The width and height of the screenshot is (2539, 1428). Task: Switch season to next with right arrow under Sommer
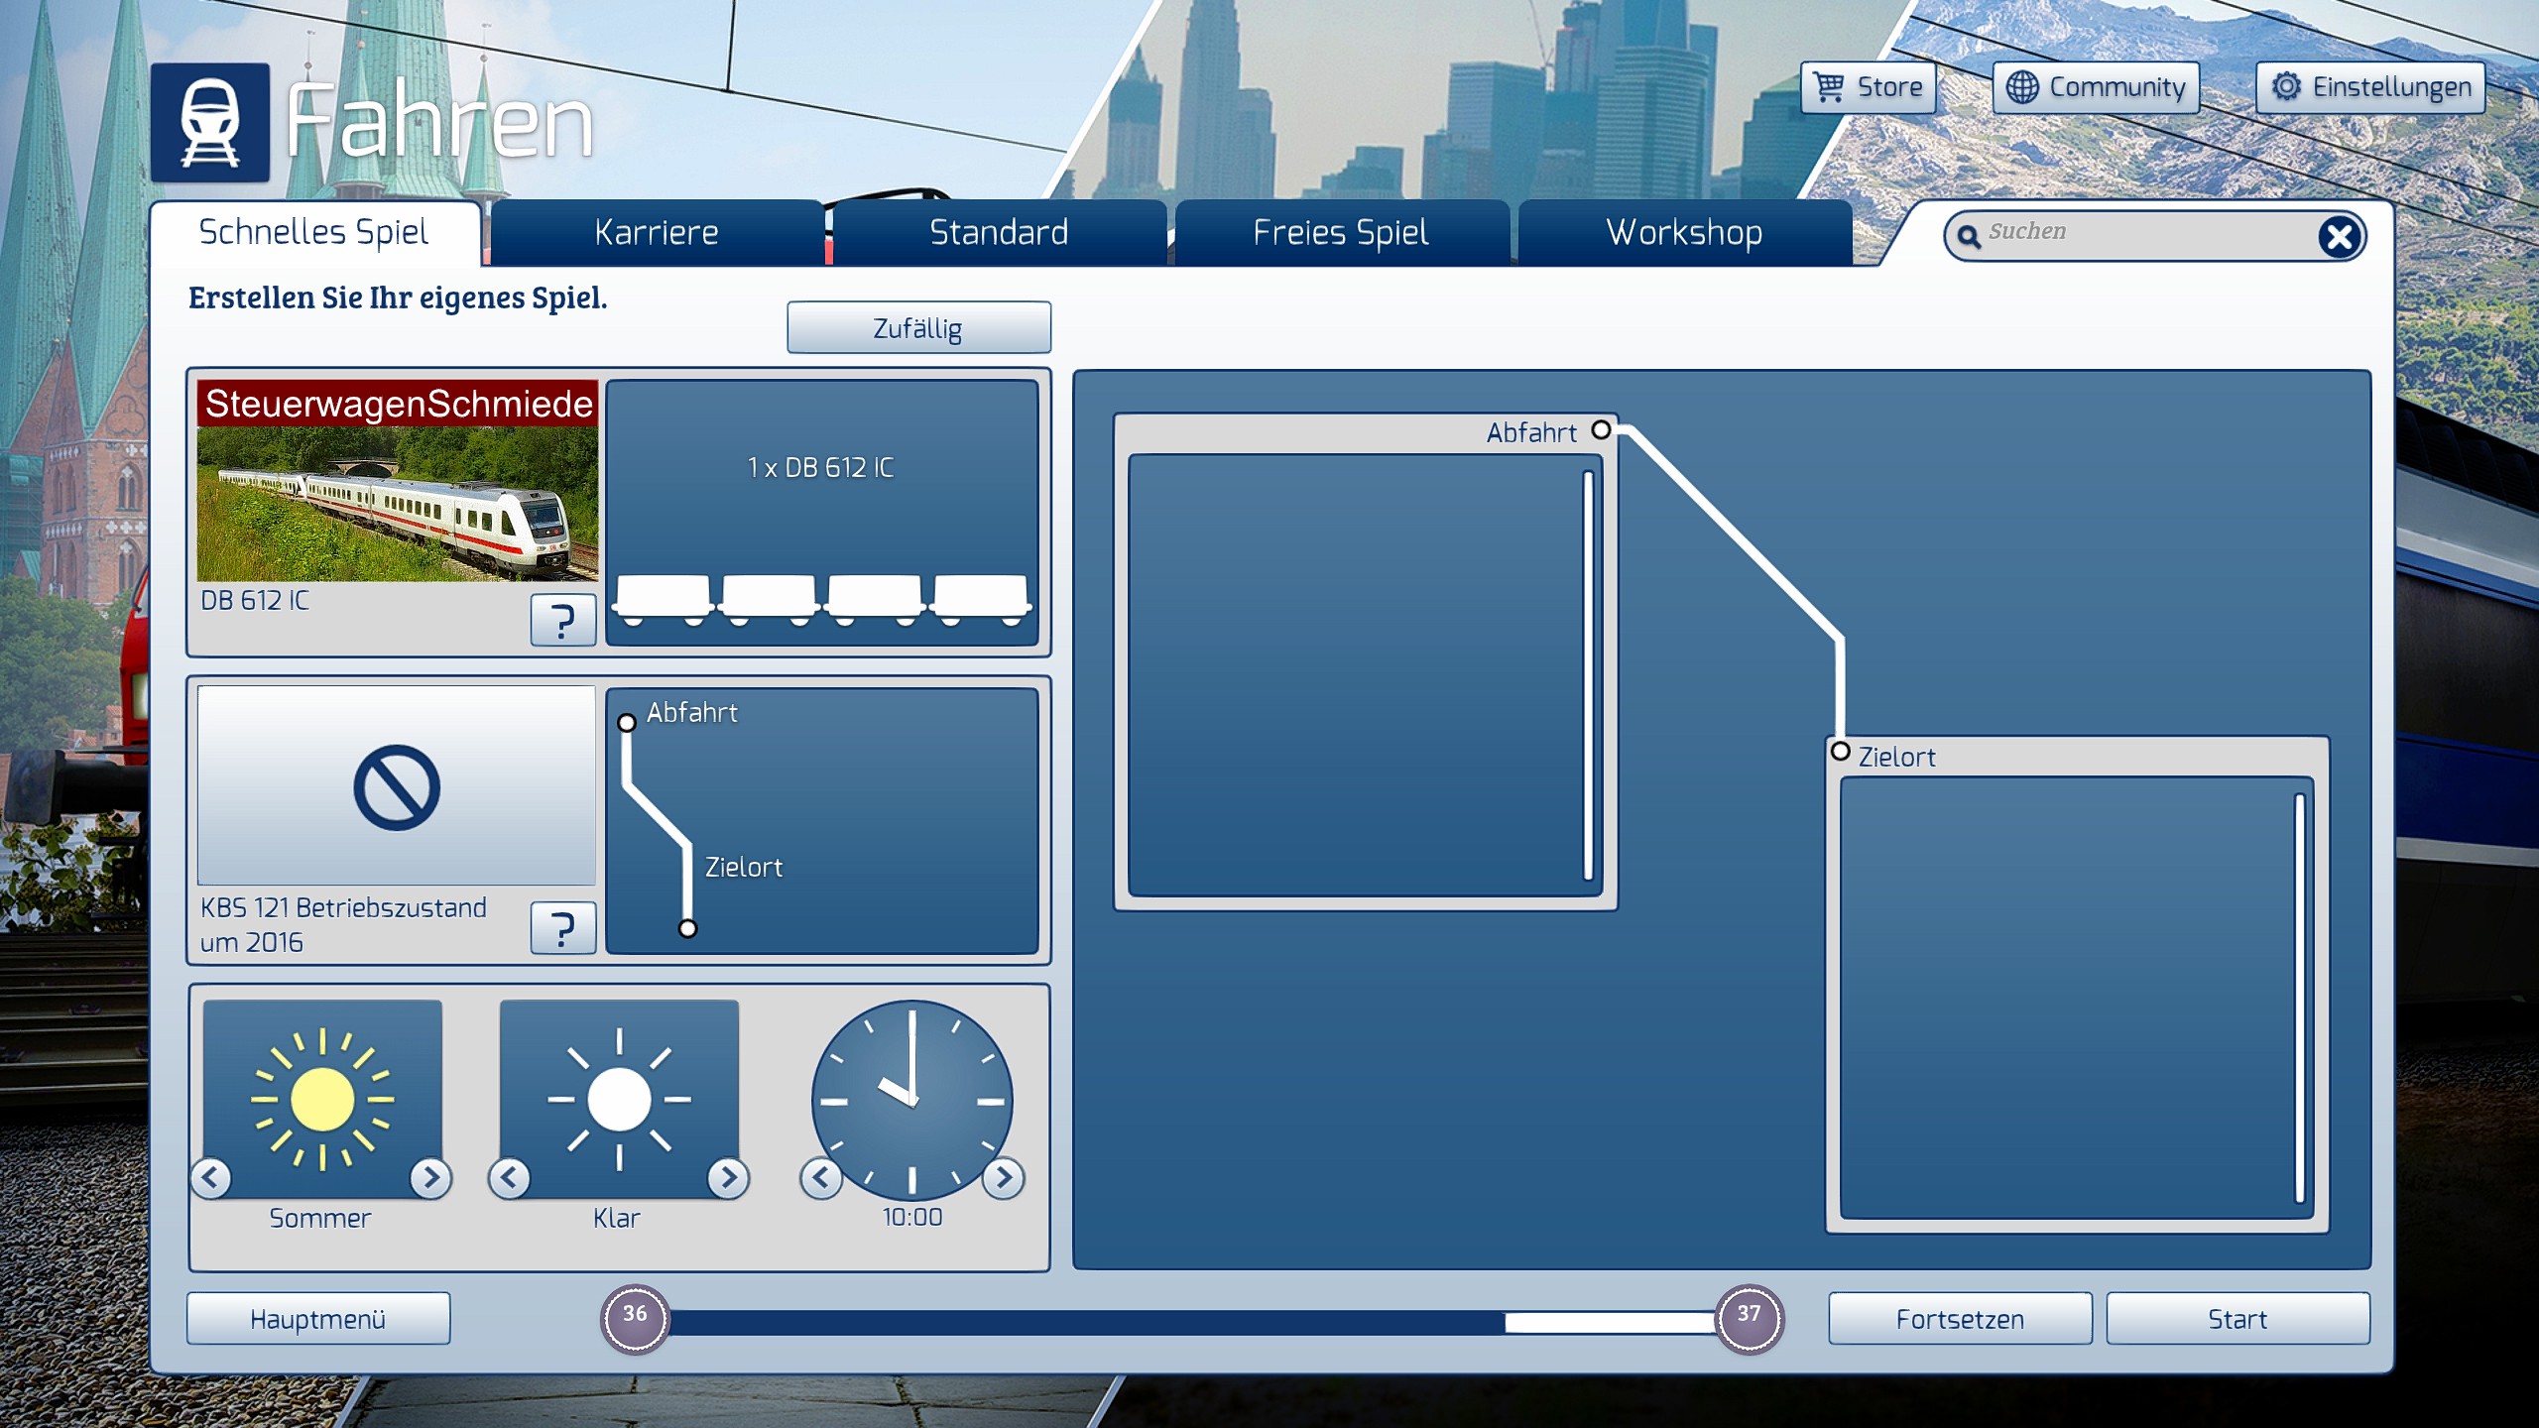(x=430, y=1178)
